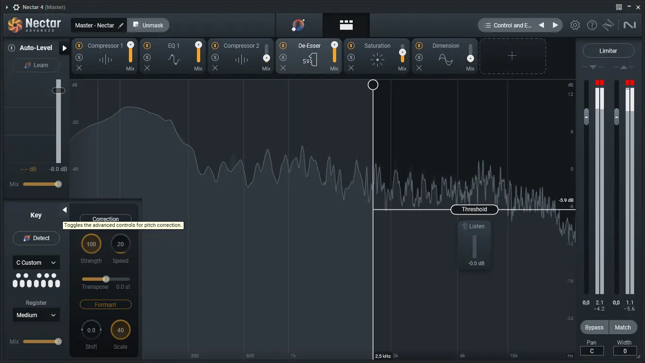Click the Strength knob
Screen dimensions: 645x363
[91, 244]
